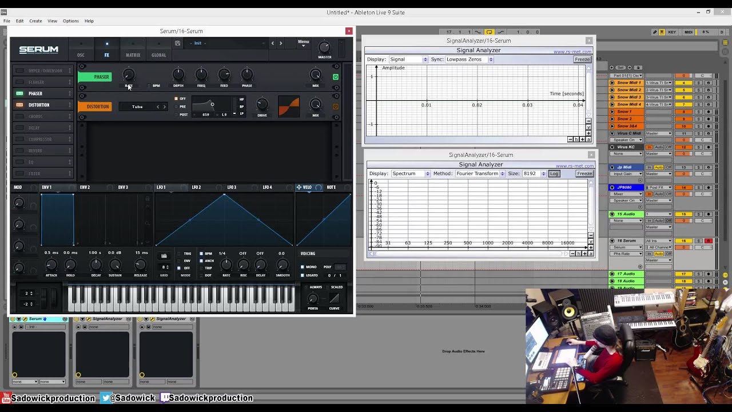Click the envelope lock icon in ENV1 display

(148, 199)
